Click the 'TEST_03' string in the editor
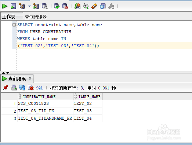Screen dimensions: 192x145 (x=57, y=46)
